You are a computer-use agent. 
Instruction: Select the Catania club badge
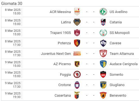tap(103, 22)
